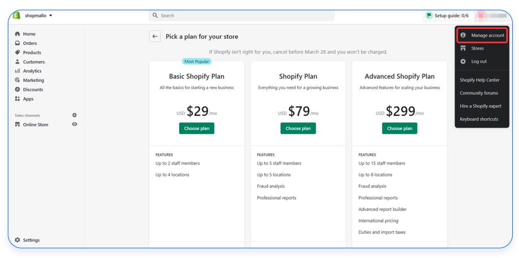Click Log out in the dropdown menu
Viewport: 519px width, 258px height.
click(479, 61)
